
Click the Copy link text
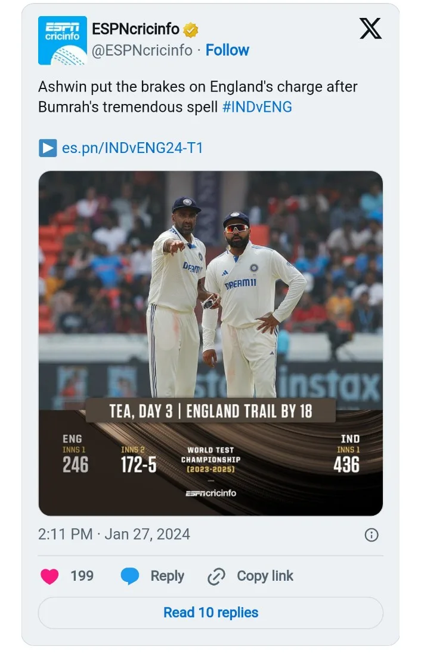[265, 576]
